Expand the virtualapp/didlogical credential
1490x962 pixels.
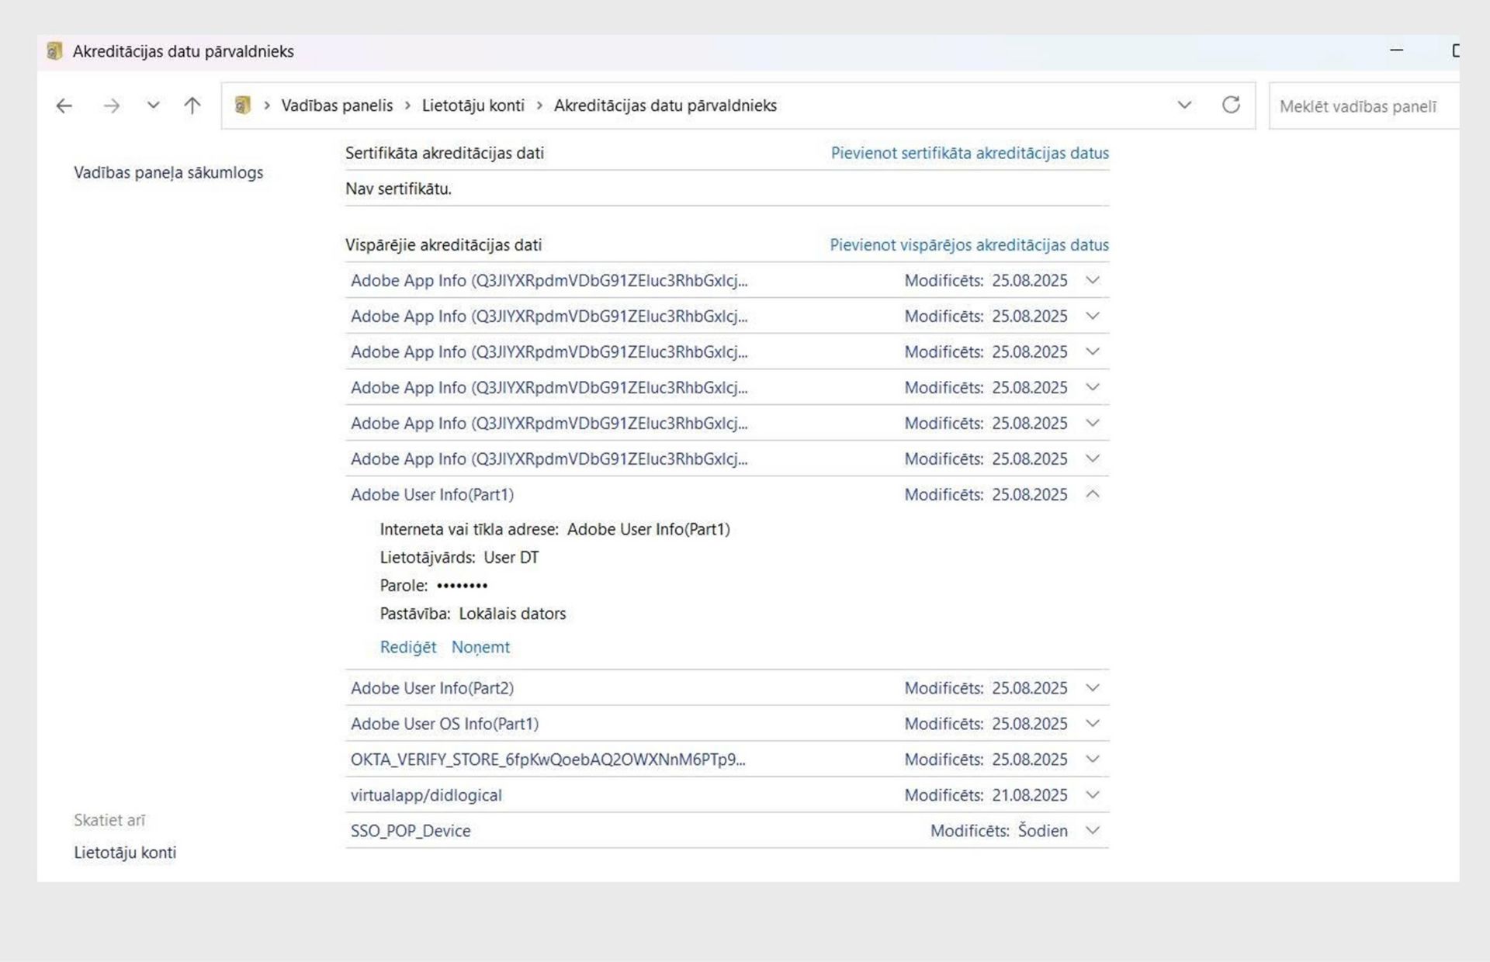[1093, 795]
